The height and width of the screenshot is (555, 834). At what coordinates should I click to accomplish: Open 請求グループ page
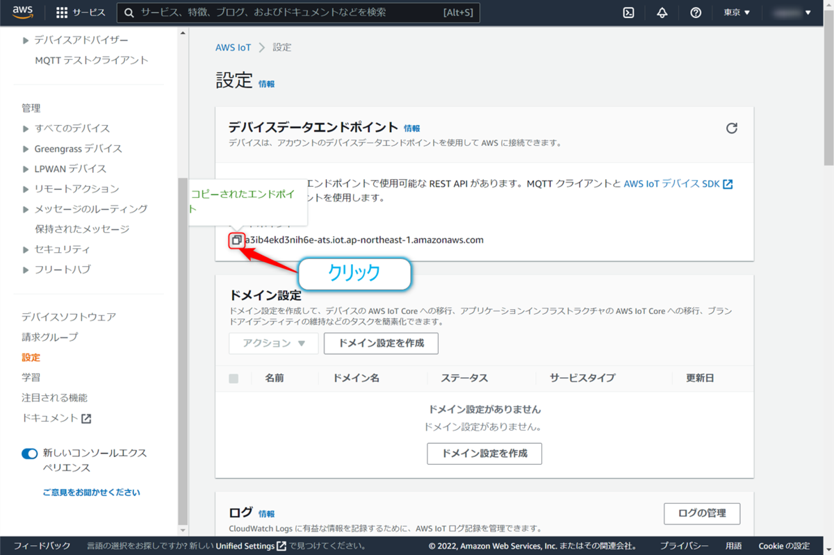click(x=49, y=337)
